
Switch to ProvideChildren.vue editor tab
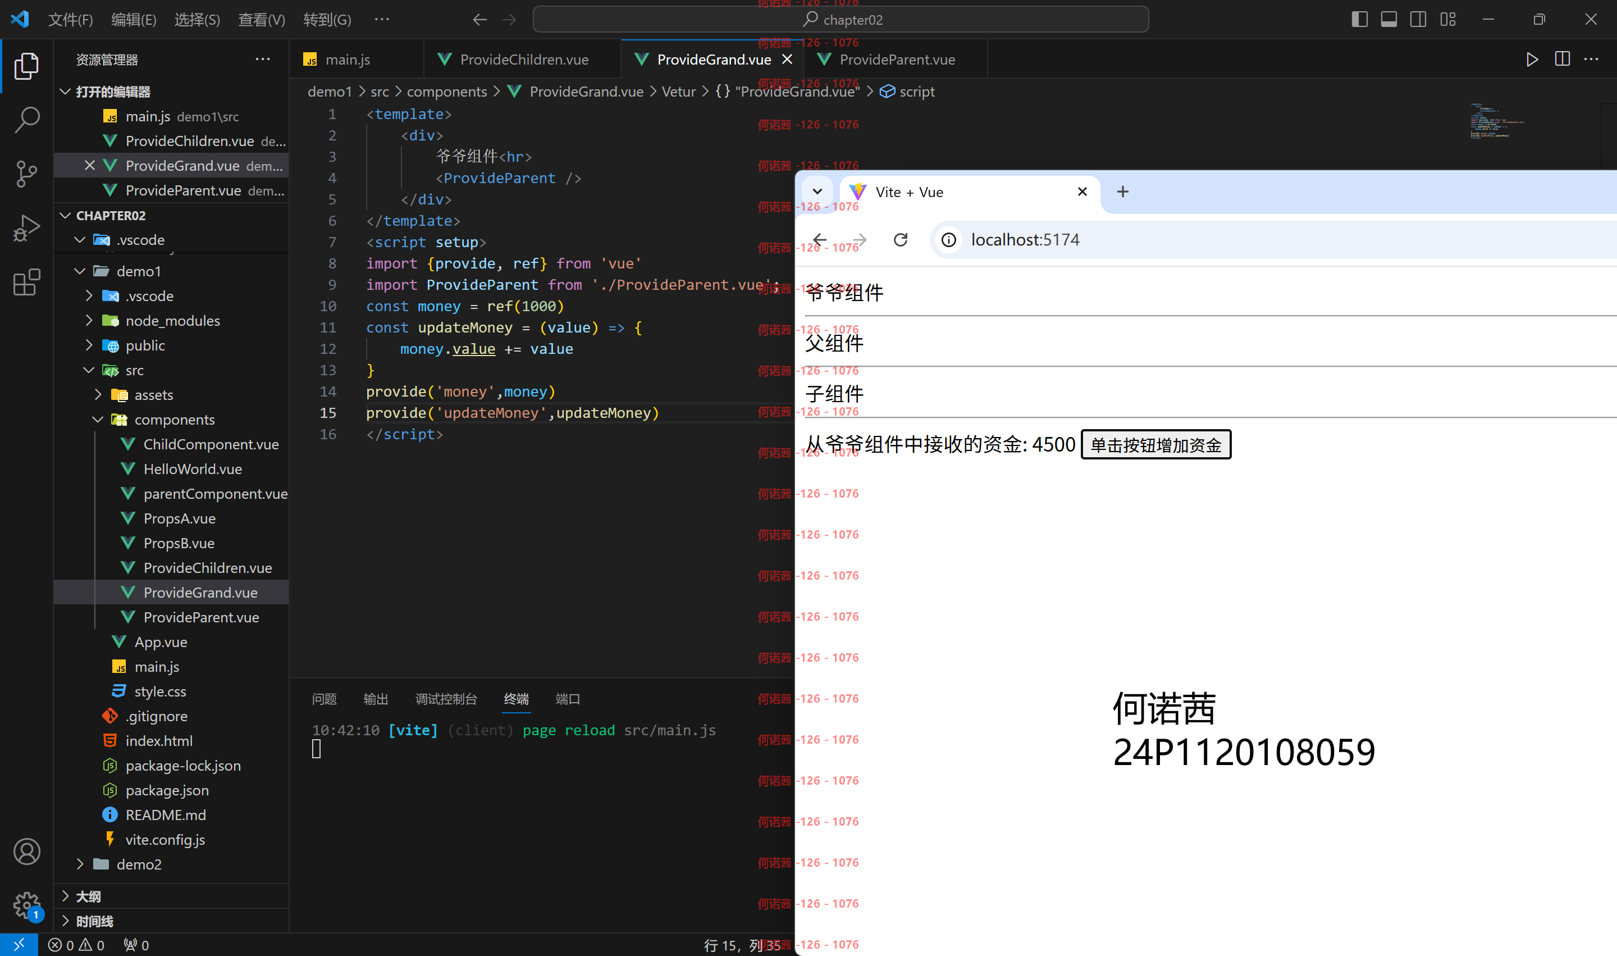522,60
